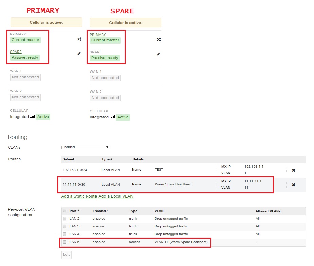
Task: Check the LAN 5 port row checkbox
Action: [64, 242]
